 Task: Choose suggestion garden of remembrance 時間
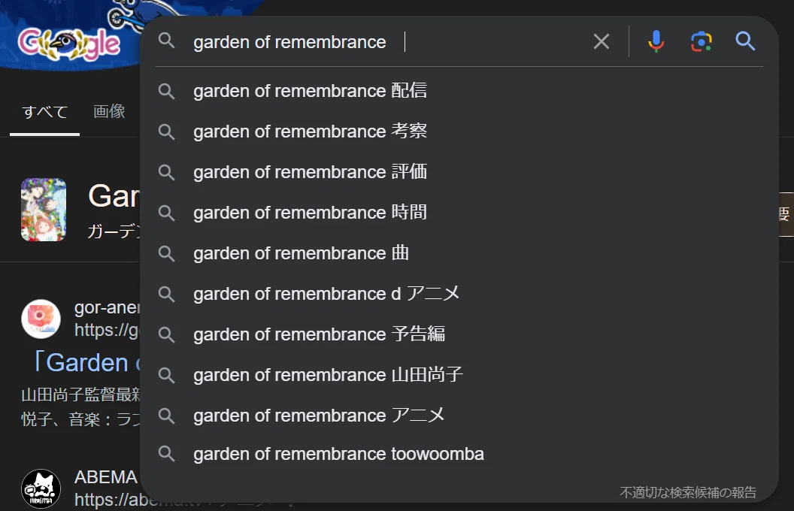tap(459, 213)
